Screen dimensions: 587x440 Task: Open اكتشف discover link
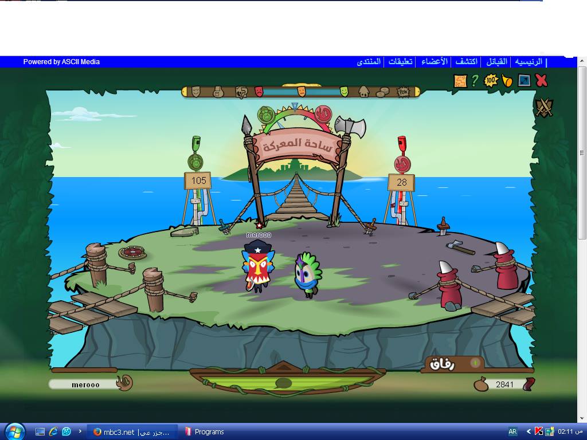click(x=467, y=62)
